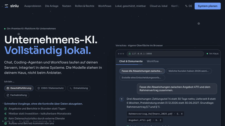Screen dimensions: 225x126
Task: Open Lokal, geschützt, mietbar link
Action: (130, 6)
